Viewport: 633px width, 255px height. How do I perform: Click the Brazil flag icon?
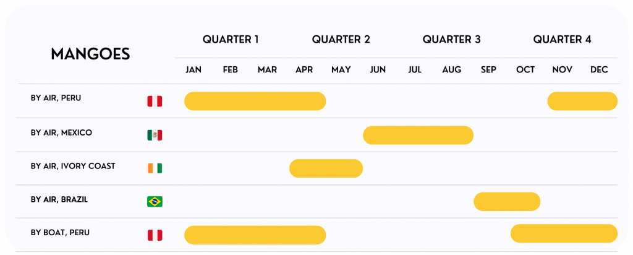pyautogui.click(x=155, y=201)
